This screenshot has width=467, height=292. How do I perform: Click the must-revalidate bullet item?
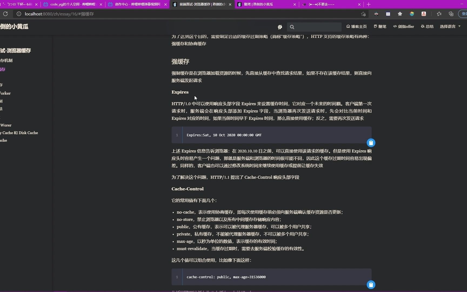241,249
